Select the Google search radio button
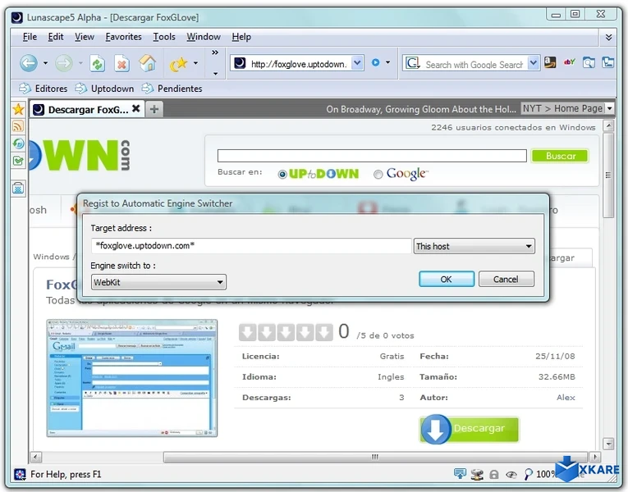The image size is (628, 492). (x=378, y=175)
